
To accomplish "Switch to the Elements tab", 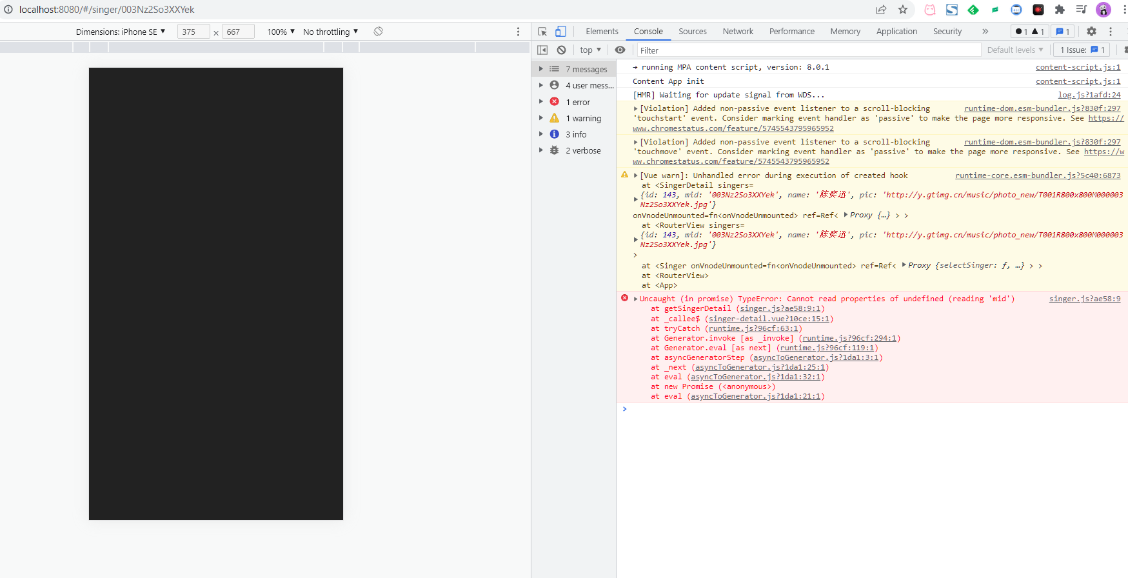I will (x=602, y=32).
